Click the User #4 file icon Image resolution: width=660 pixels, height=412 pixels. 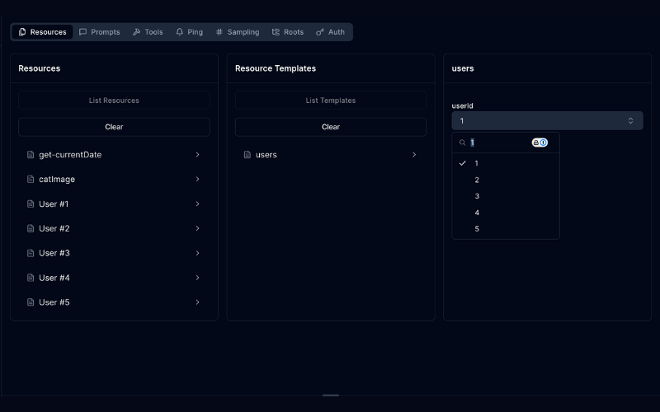pyautogui.click(x=31, y=278)
